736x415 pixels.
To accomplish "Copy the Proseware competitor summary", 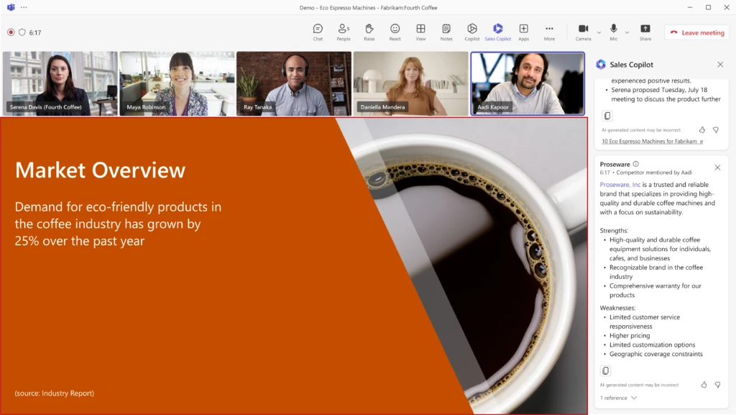I will (606, 370).
